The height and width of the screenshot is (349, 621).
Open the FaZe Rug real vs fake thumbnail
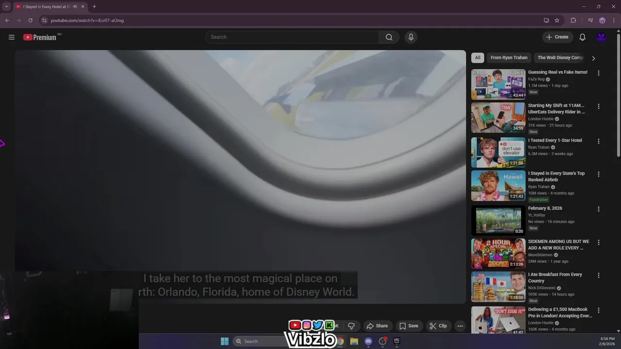point(498,84)
